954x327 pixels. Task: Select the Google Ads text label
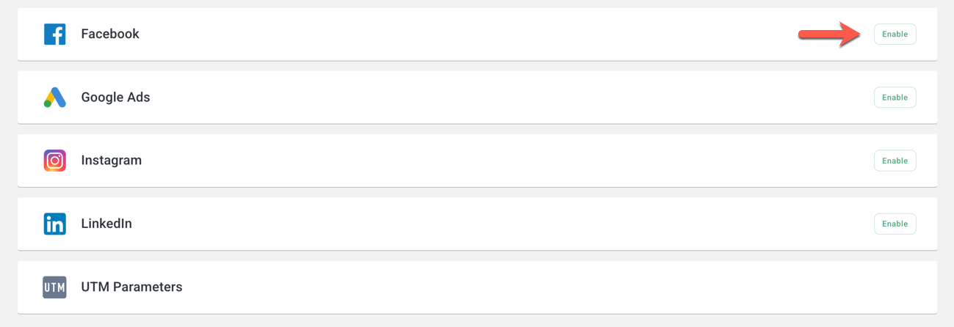click(115, 98)
